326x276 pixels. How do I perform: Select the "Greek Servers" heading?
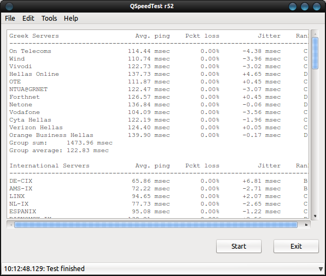tap(34, 36)
